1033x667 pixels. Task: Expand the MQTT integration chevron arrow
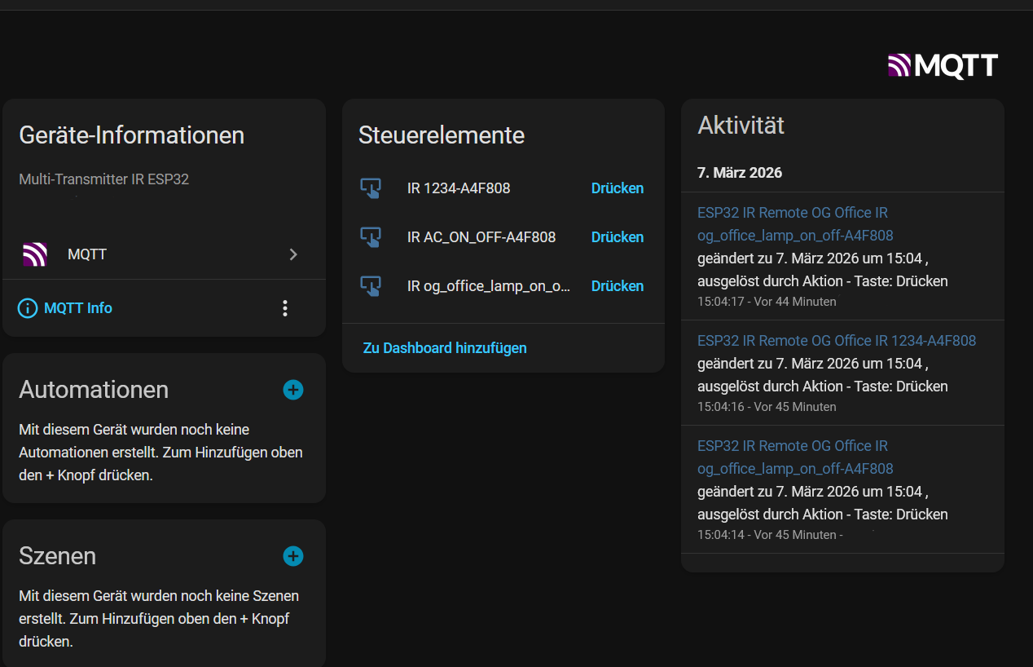click(293, 254)
